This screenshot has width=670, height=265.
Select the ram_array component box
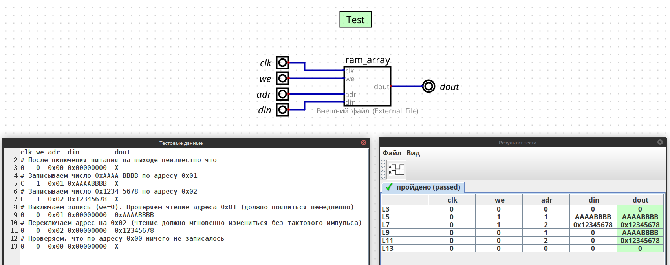pos(367,86)
